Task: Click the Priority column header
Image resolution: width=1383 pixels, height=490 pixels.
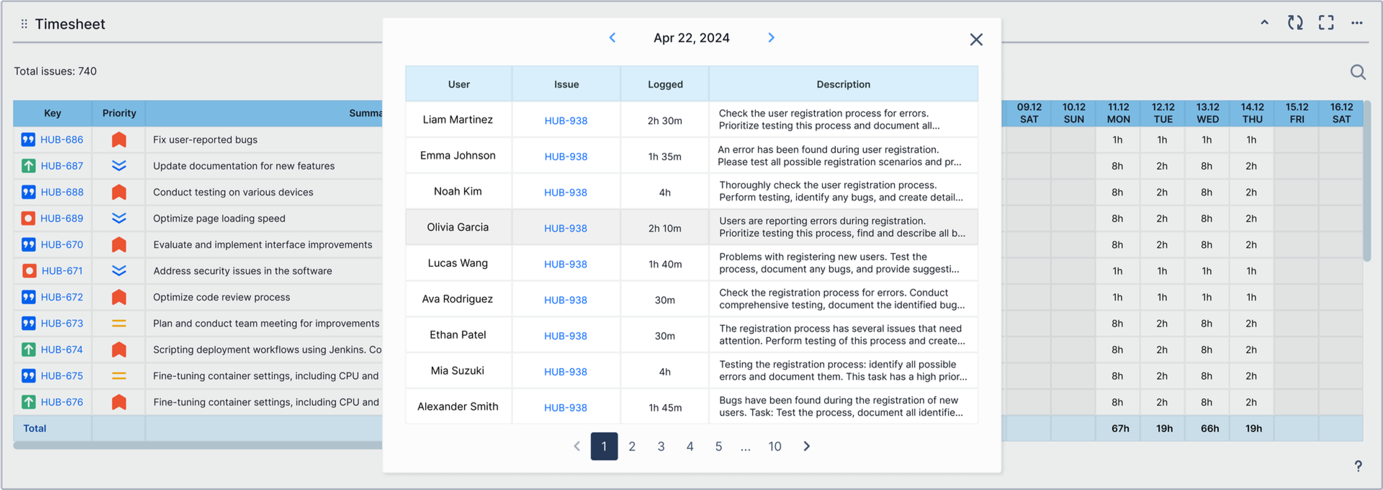Action: [119, 113]
